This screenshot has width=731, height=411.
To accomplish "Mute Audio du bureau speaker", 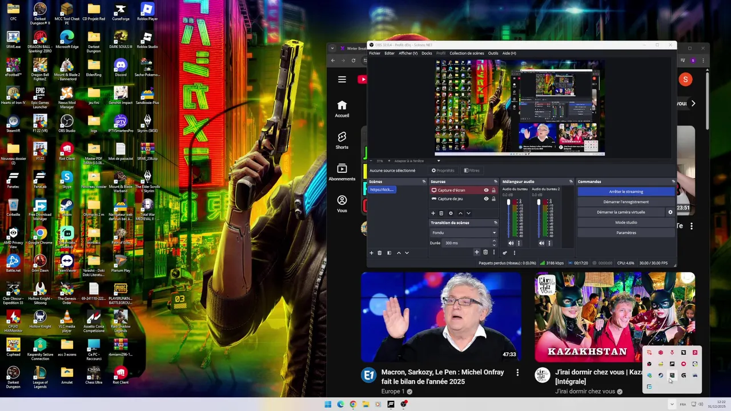I will 511,243.
